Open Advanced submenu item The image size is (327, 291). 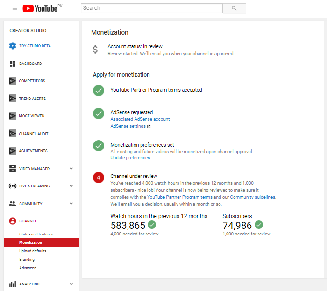coord(28,268)
